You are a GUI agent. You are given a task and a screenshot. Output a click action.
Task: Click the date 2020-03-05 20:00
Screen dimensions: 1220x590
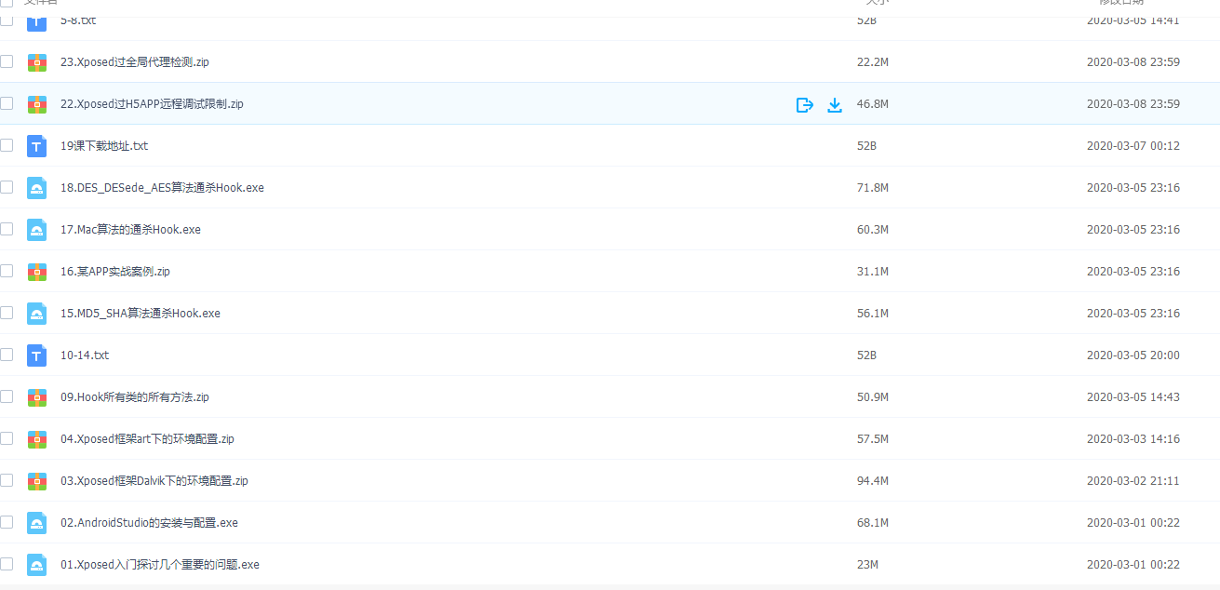pyautogui.click(x=1133, y=355)
